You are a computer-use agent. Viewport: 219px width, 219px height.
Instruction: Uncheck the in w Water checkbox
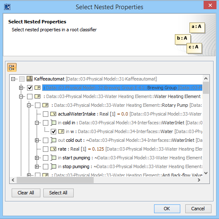53,131
